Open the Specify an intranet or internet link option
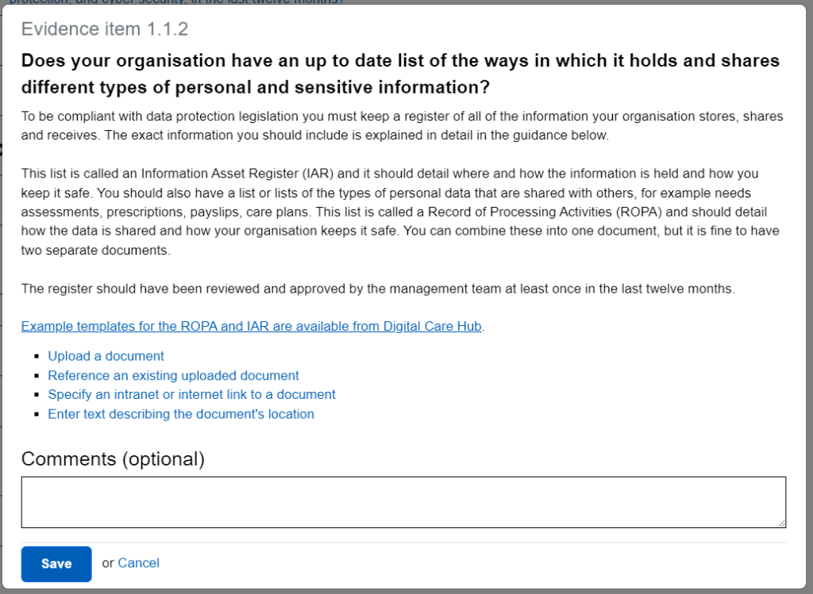 (x=191, y=394)
